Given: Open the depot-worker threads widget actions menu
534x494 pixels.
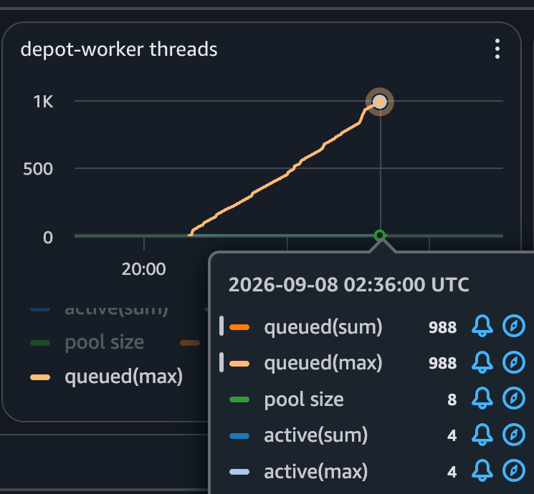Looking at the screenshot, I should pyautogui.click(x=497, y=49).
